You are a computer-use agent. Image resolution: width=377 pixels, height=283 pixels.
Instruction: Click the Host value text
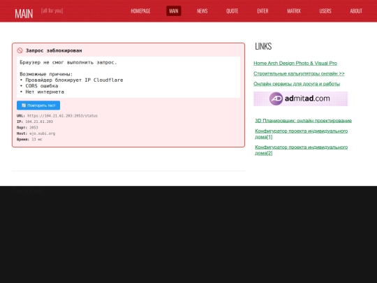(43, 133)
